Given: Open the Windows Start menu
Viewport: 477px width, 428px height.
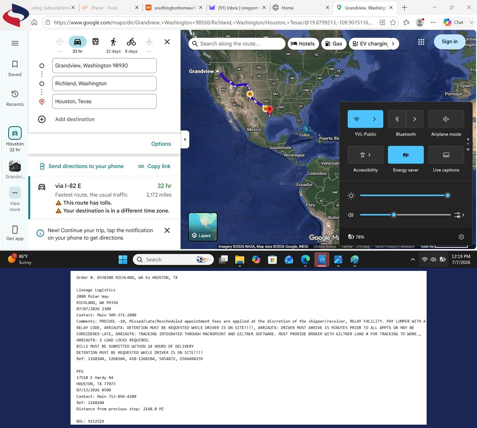Looking at the screenshot, I should pyautogui.click(x=123, y=259).
